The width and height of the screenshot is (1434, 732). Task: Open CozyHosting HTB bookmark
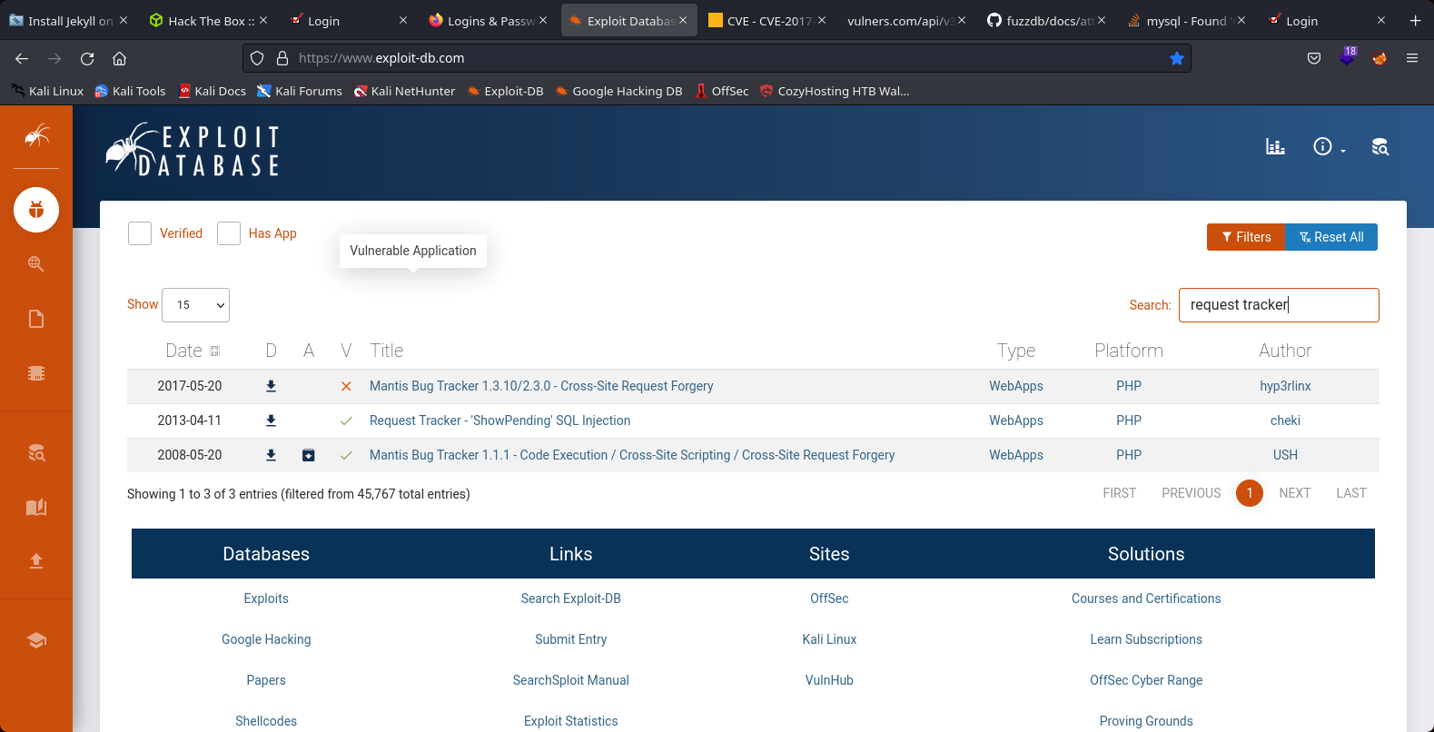click(835, 91)
